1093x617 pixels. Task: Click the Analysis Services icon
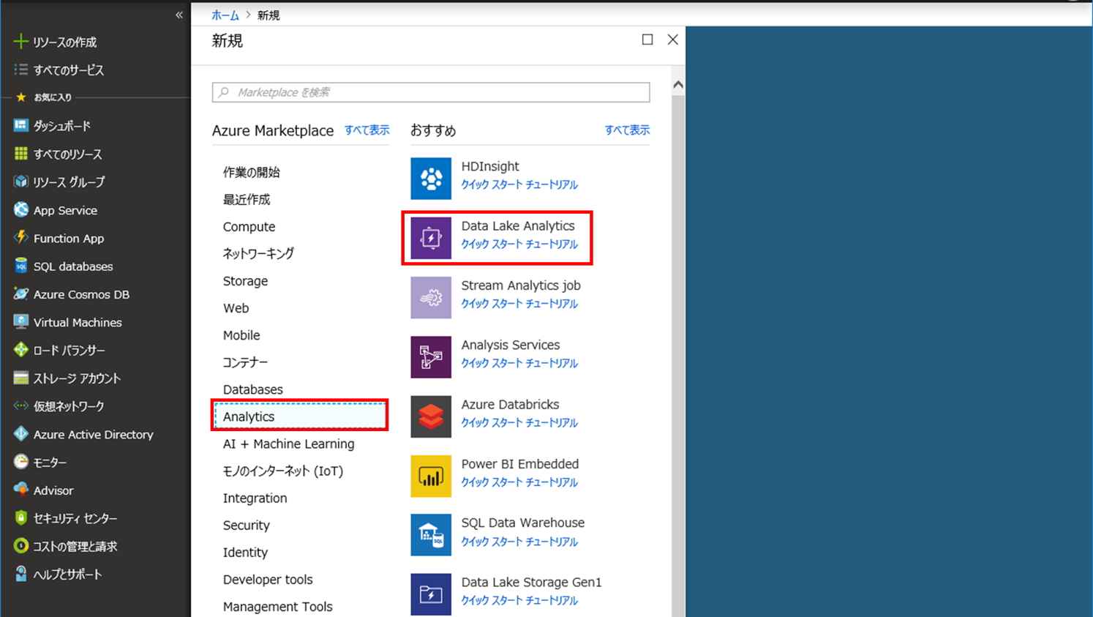431,357
